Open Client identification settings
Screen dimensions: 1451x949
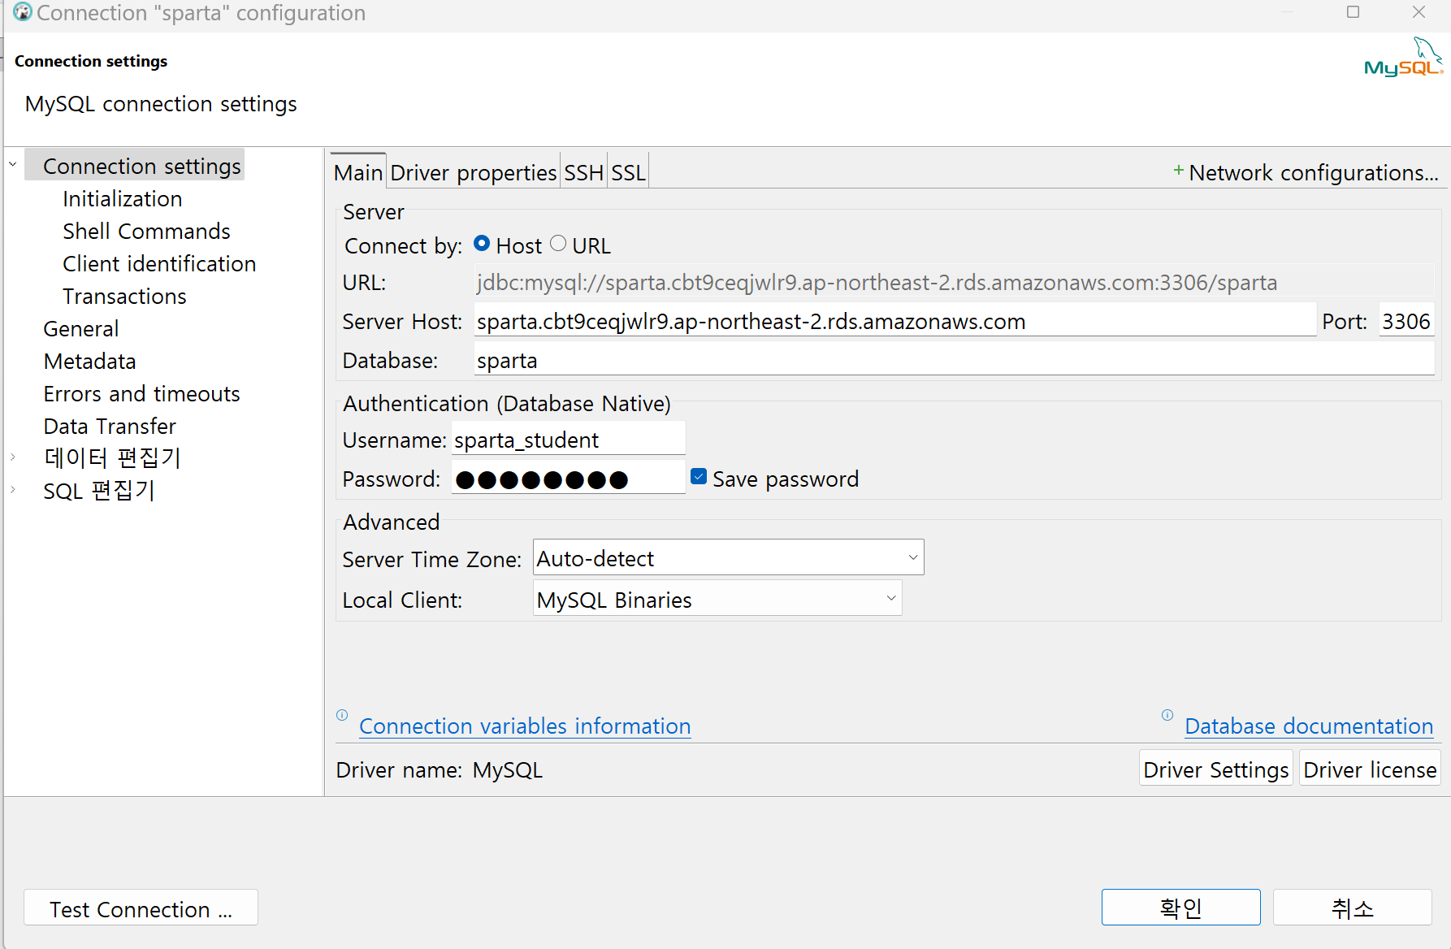point(159,263)
